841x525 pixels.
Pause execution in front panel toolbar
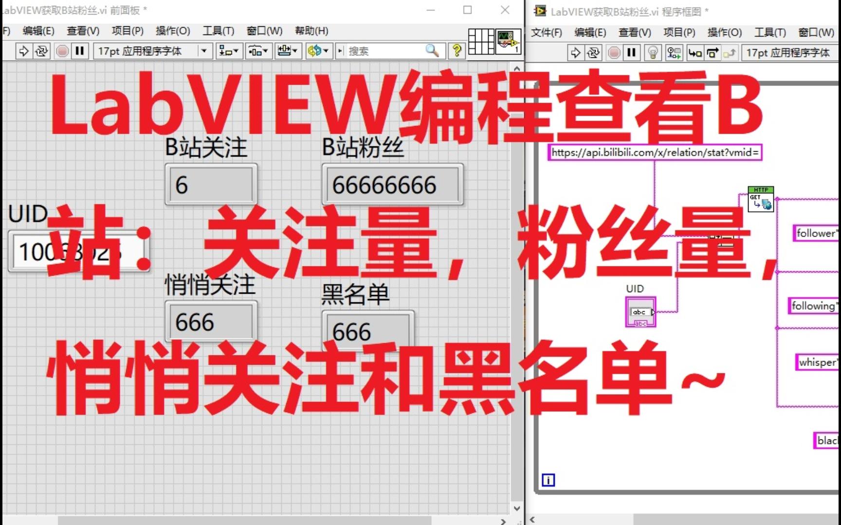pyautogui.click(x=80, y=51)
